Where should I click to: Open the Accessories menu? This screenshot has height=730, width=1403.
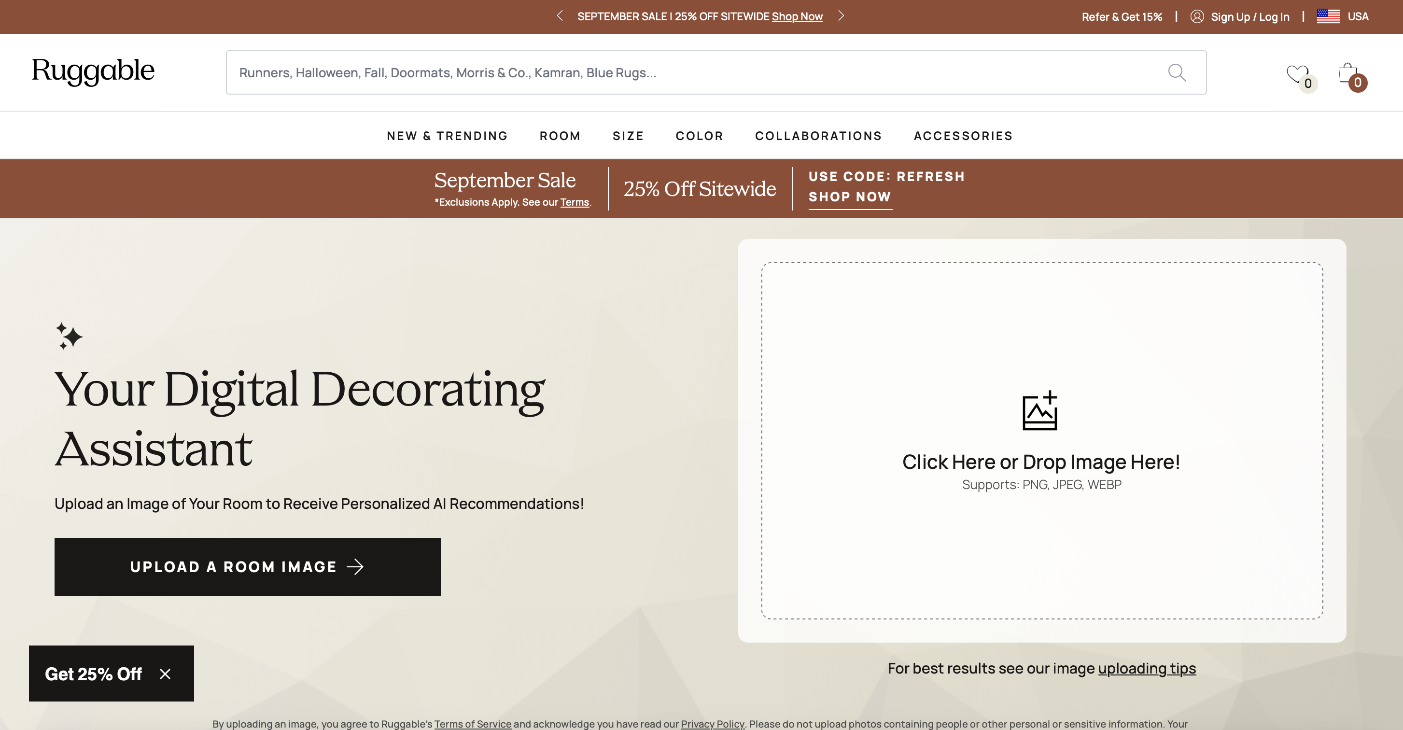click(x=963, y=136)
